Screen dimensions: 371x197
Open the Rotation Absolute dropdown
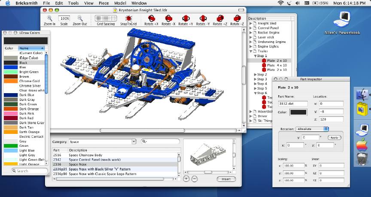(312, 129)
